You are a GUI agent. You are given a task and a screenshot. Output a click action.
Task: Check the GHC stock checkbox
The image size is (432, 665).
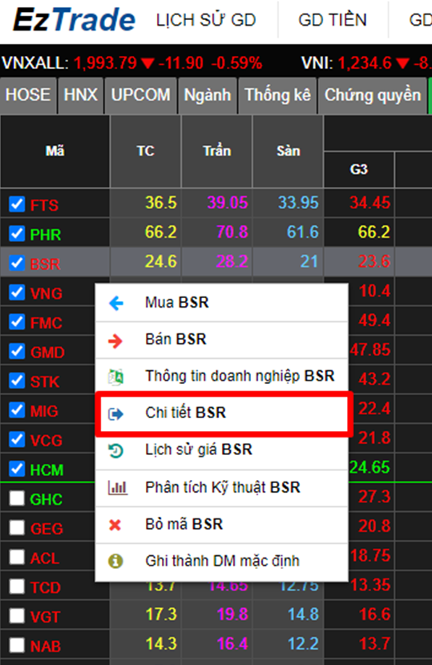point(17,498)
